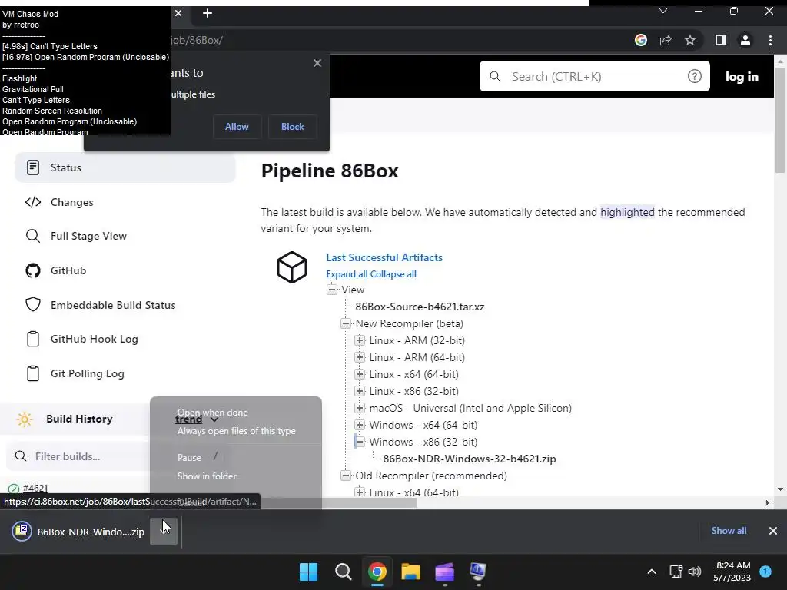787x590 pixels.
Task: Select Open when done in download menu
Action: tap(213, 413)
